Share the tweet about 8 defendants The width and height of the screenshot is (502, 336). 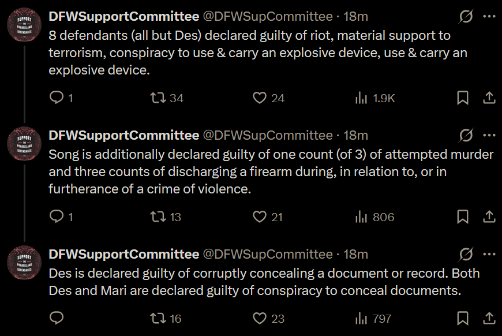coord(489,98)
